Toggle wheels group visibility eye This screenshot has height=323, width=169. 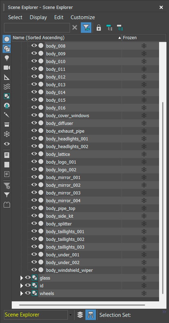point(28,293)
